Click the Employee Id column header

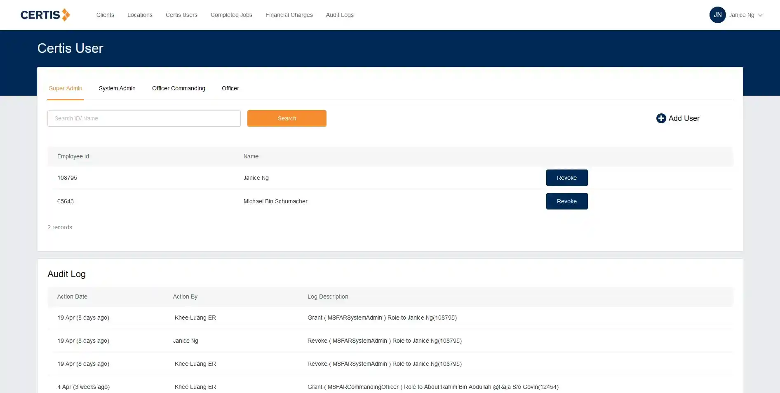(73, 156)
